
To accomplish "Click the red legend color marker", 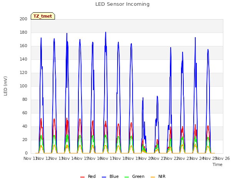I will coord(82,177).
